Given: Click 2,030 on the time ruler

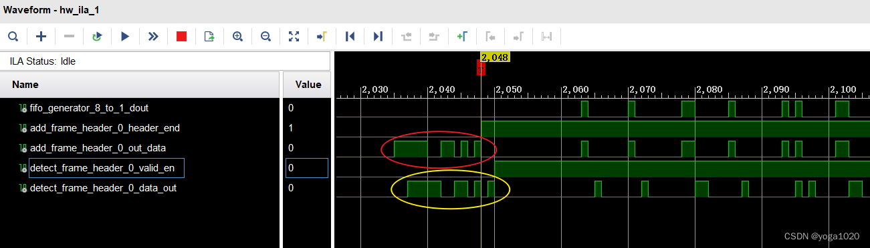Looking at the screenshot, I should click(x=374, y=89).
